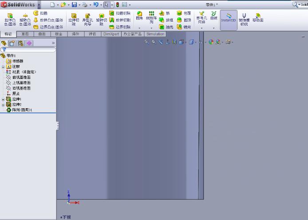Select the 包覆 wrap tool
Screen dimensions: 308x220
[x=184, y=13]
